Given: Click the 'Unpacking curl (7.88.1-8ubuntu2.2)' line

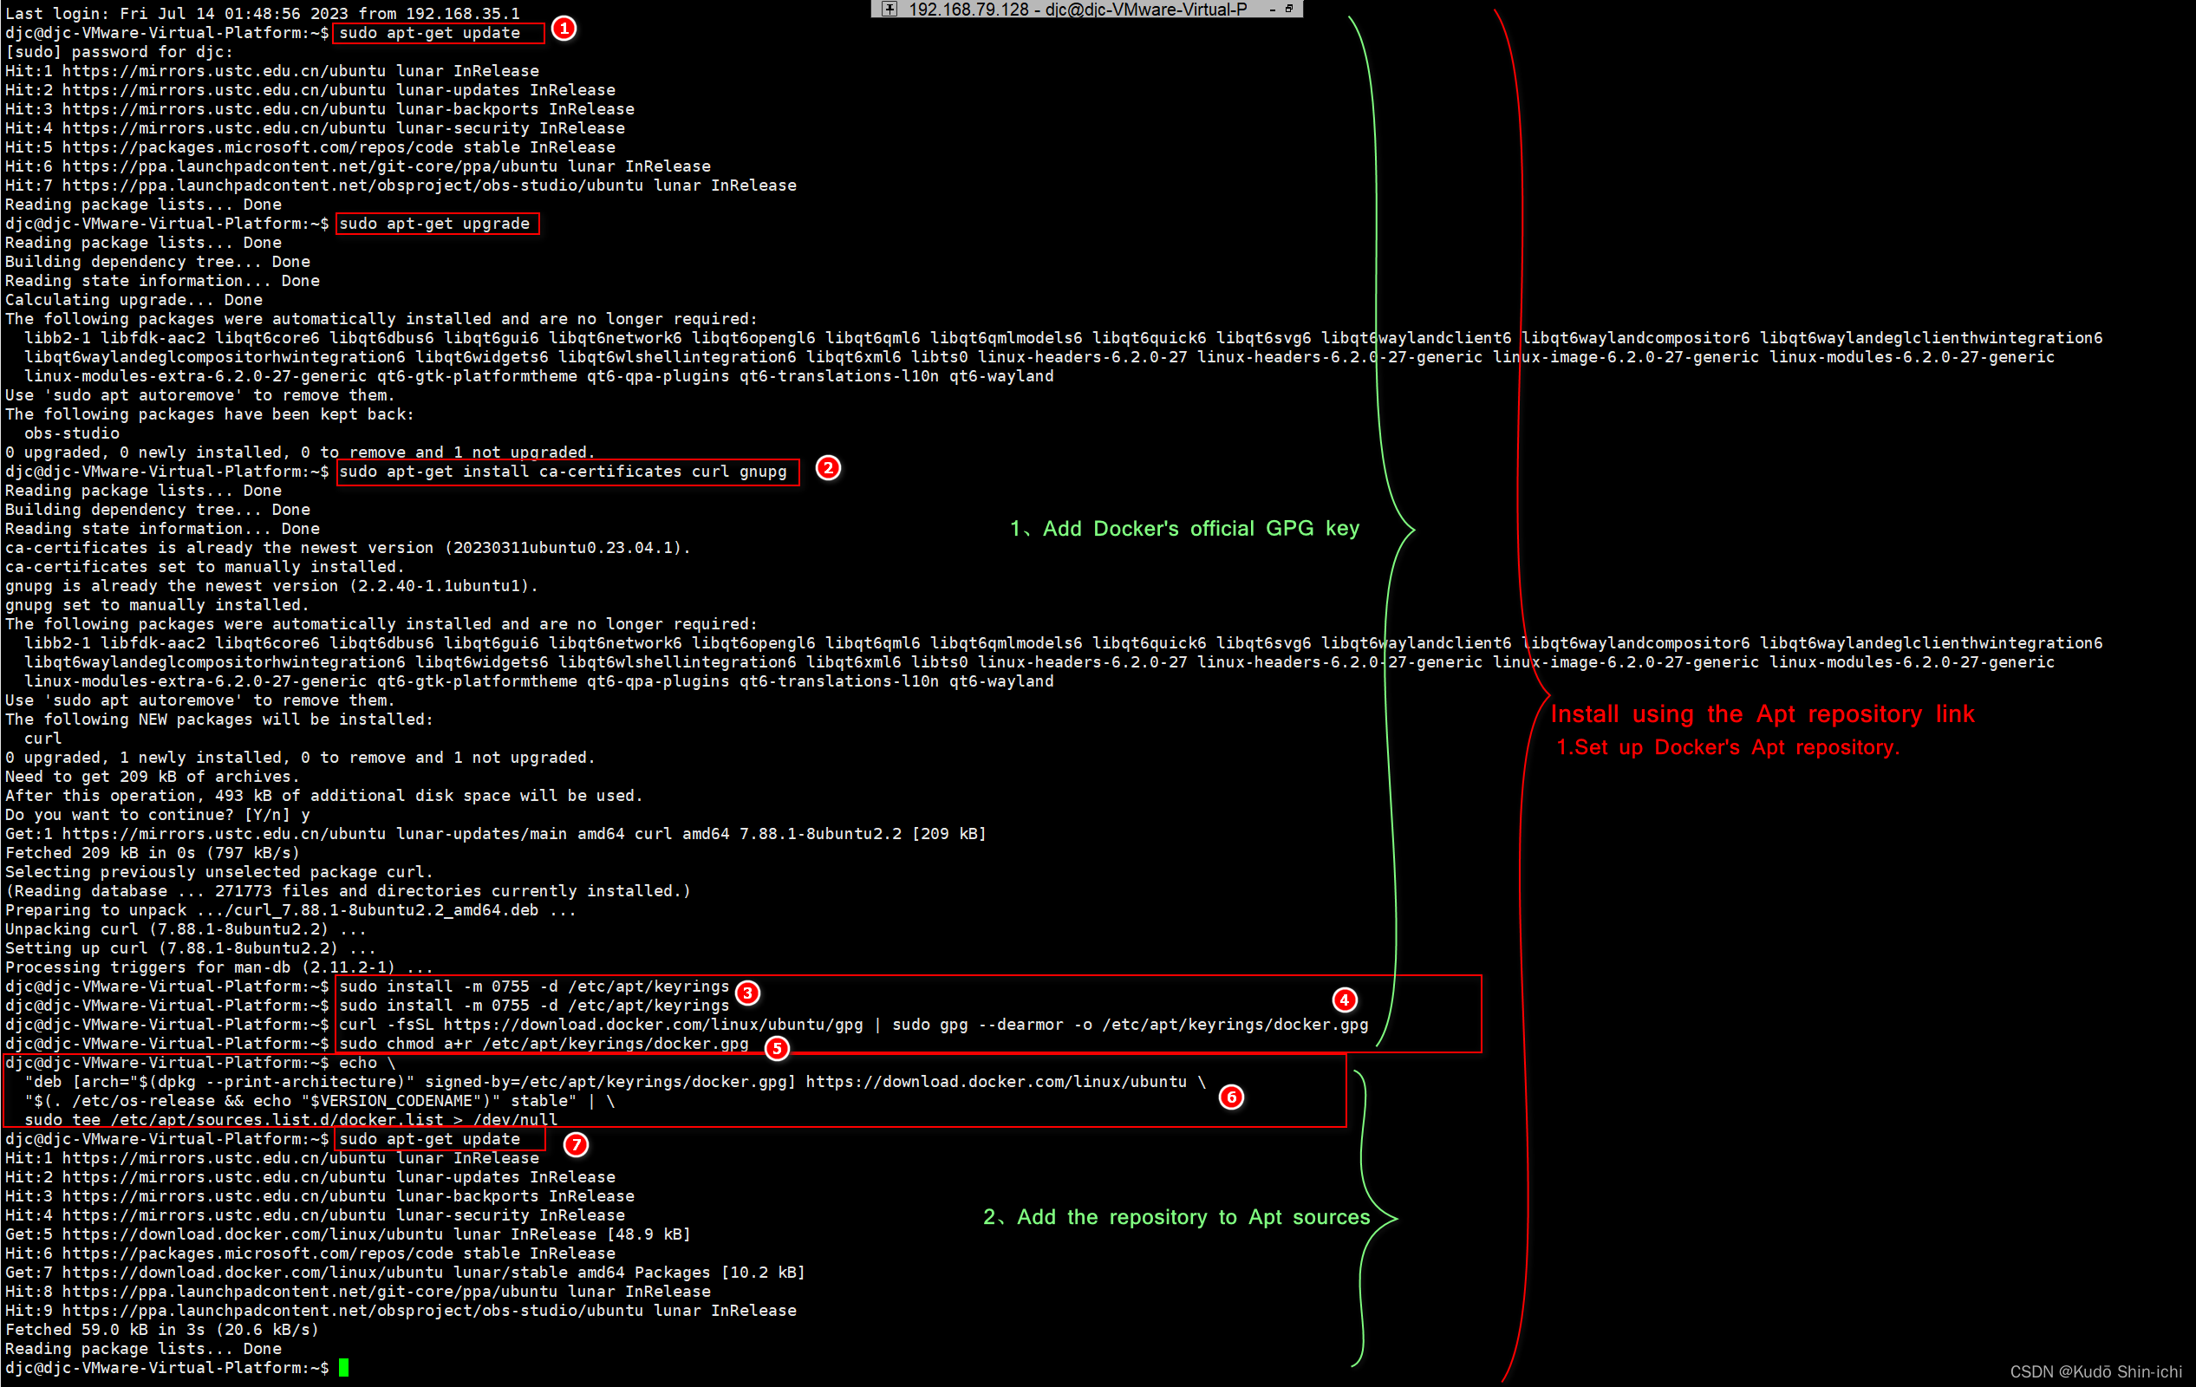Looking at the screenshot, I should tap(186, 930).
